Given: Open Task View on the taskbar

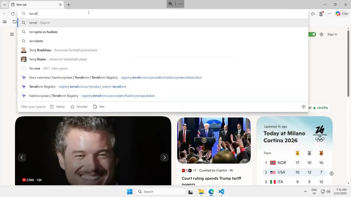Looking at the screenshot, I should [x=191, y=192].
